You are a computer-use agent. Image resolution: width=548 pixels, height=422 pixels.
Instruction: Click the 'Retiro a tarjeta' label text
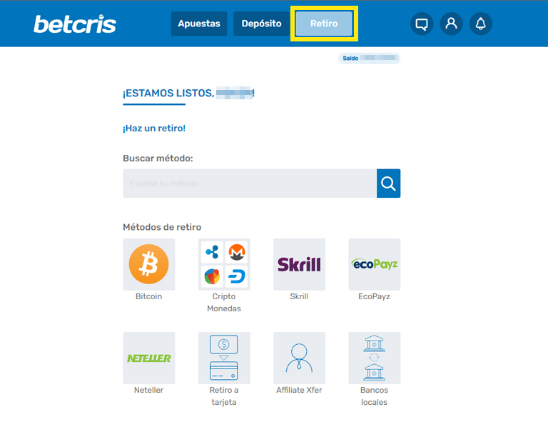pyautogui.click(x=224, y=396)
